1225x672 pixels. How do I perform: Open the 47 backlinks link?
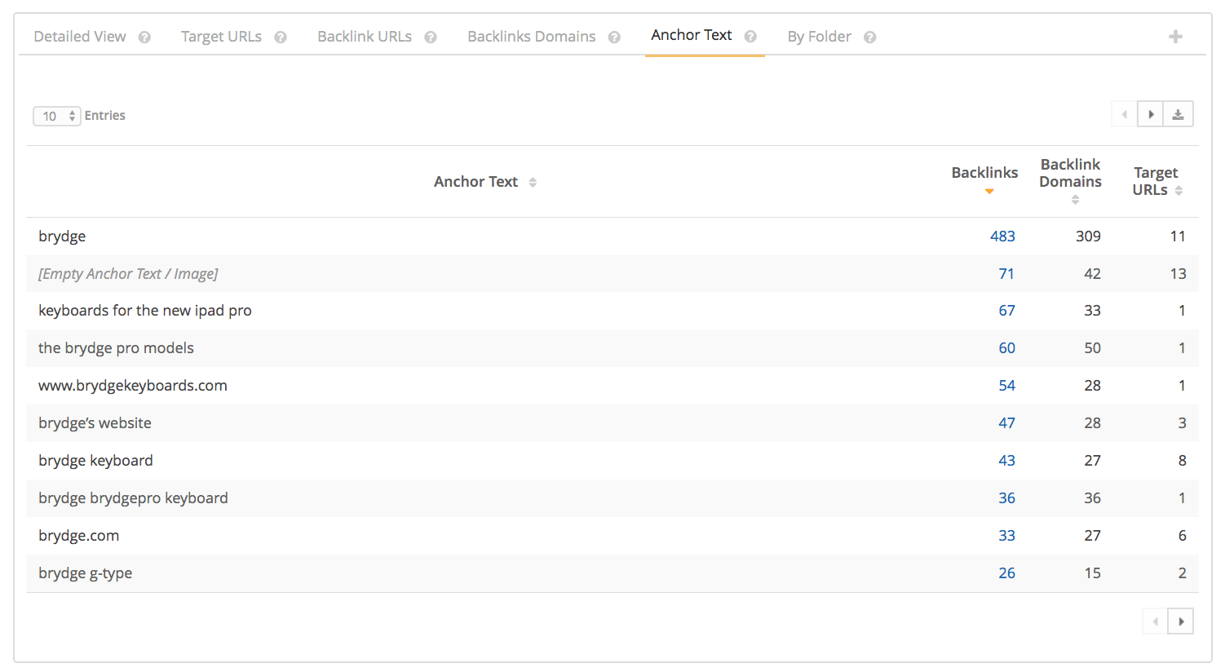point(1006,423)
